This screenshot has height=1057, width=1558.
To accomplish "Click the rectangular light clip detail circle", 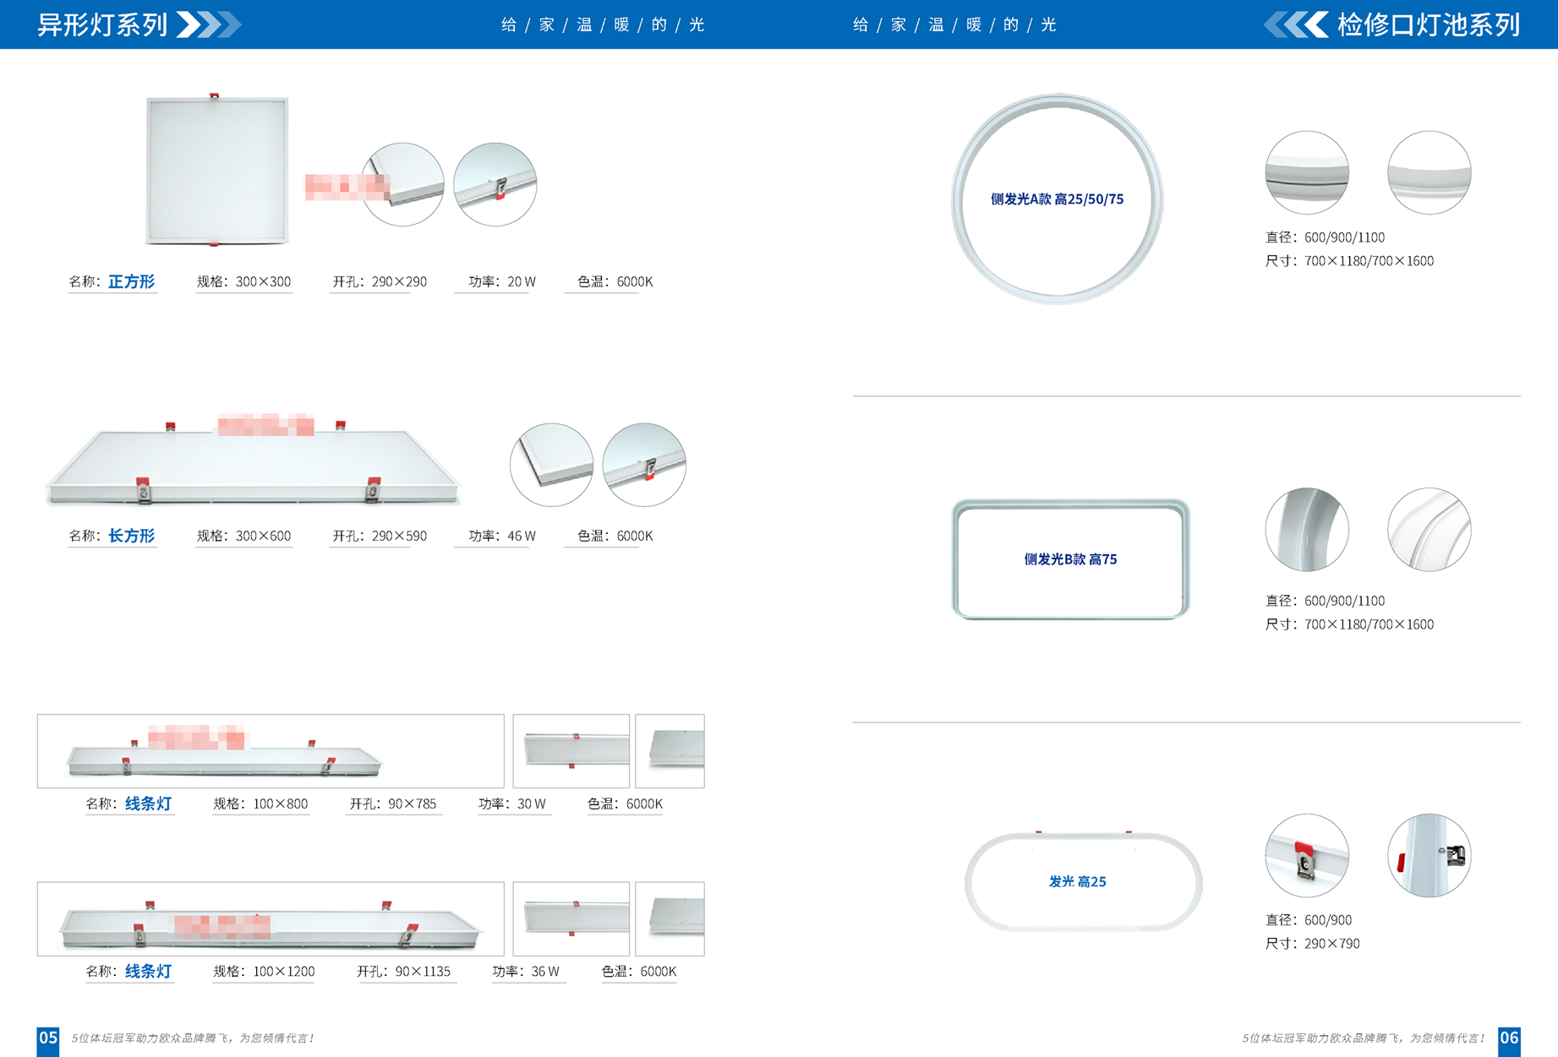I will click(x=644, y=465).
